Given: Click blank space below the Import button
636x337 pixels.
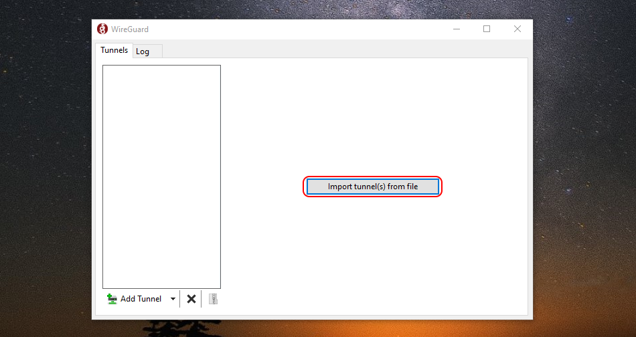Looking at the screenshot, I should 373,254.
